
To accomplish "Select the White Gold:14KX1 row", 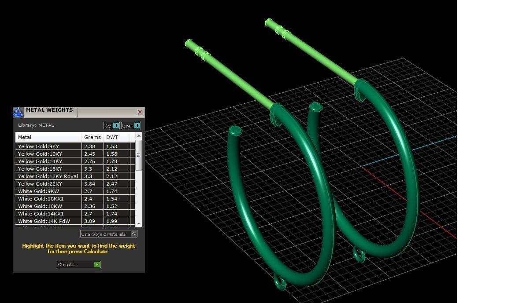I will pyautogui.click(x=75, y=213).
